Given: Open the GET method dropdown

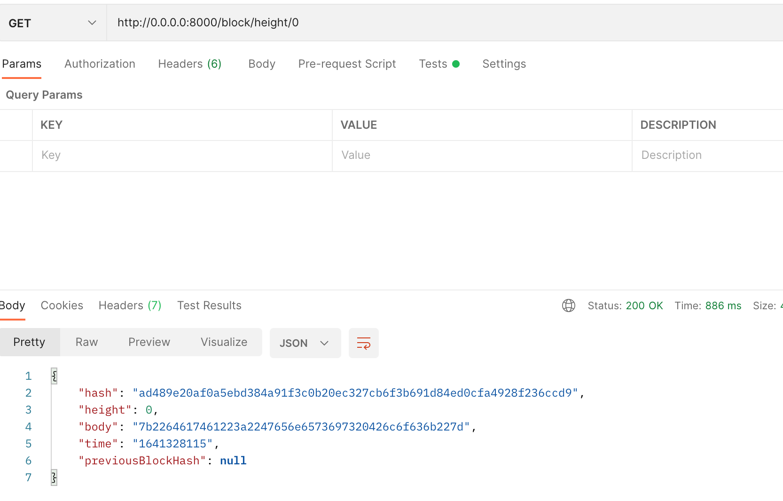Looking at the screenshot, I should coord(53,23).
